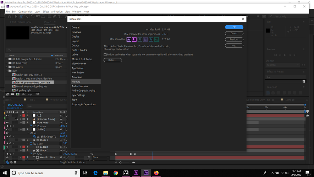Open Microsoft Edge from the taskbar
The width and height of the screenshot is (314, 177).
96,173
